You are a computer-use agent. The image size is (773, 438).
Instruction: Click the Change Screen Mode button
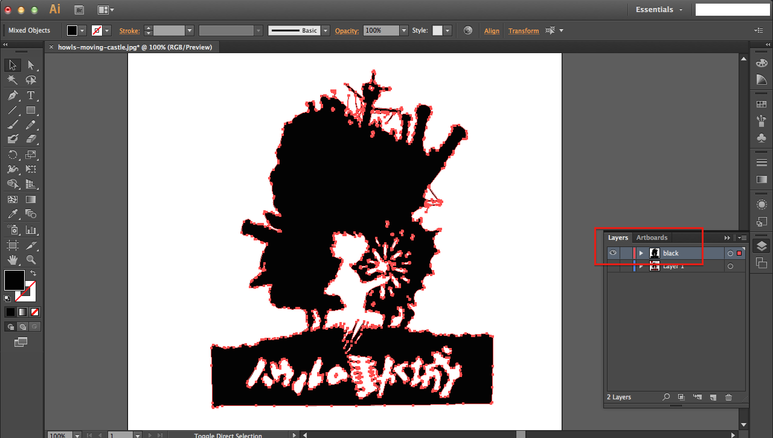(x=21, y=342)
